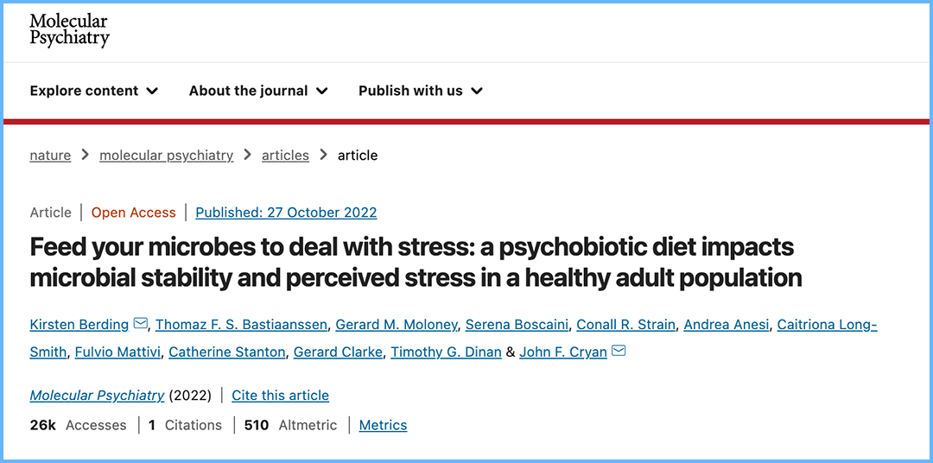Select author Gerard M. Moloney
The image size is (933, 463).
tap(396, 325)
